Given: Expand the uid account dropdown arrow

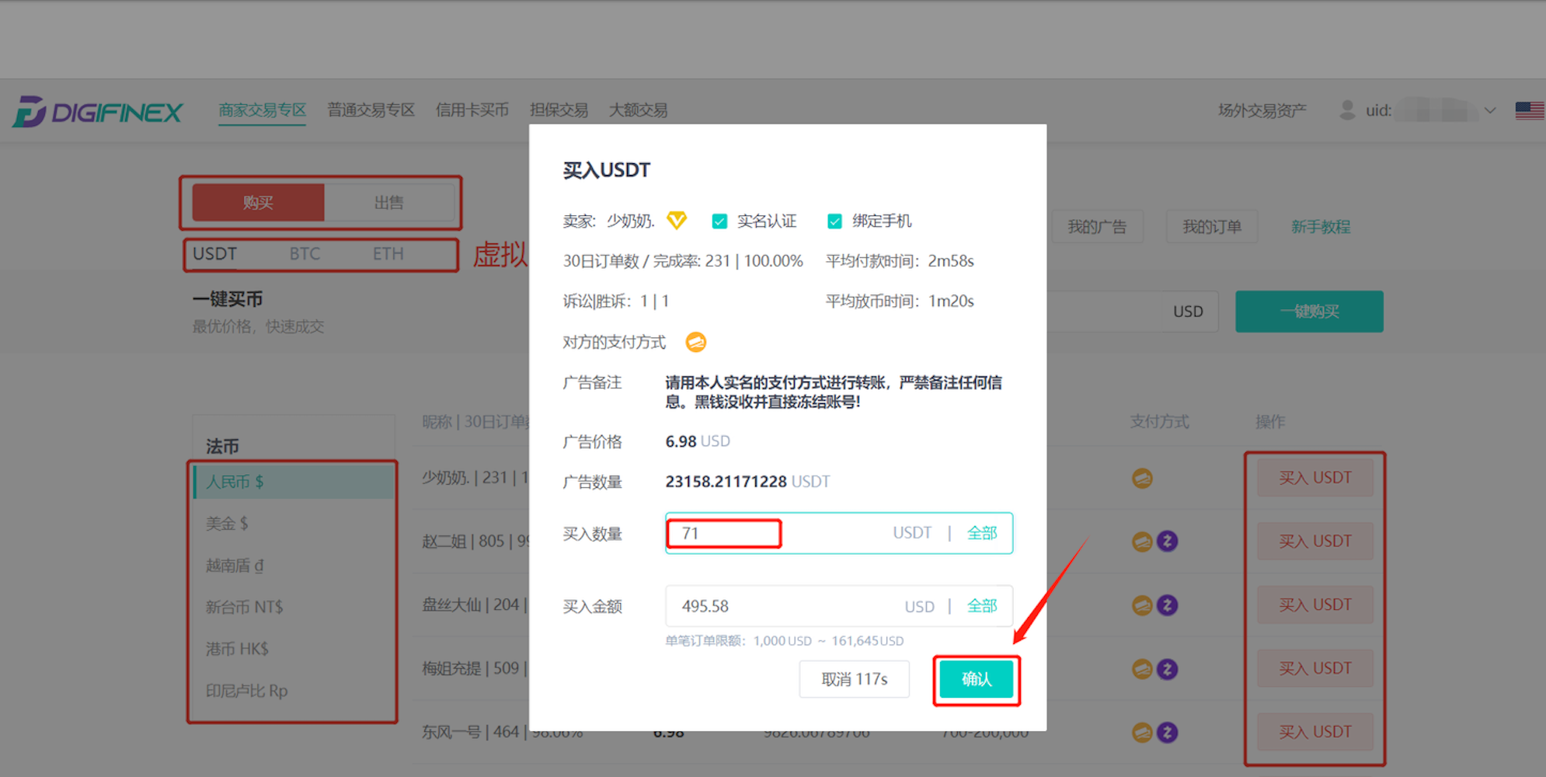Looking at the screenshot, I should click(1489, 110).
